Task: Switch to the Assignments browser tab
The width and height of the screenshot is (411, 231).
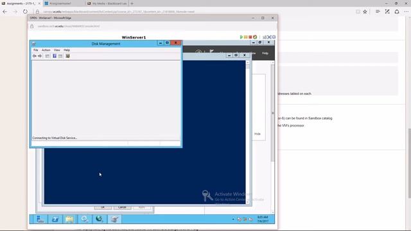Action: pos(21,3)
